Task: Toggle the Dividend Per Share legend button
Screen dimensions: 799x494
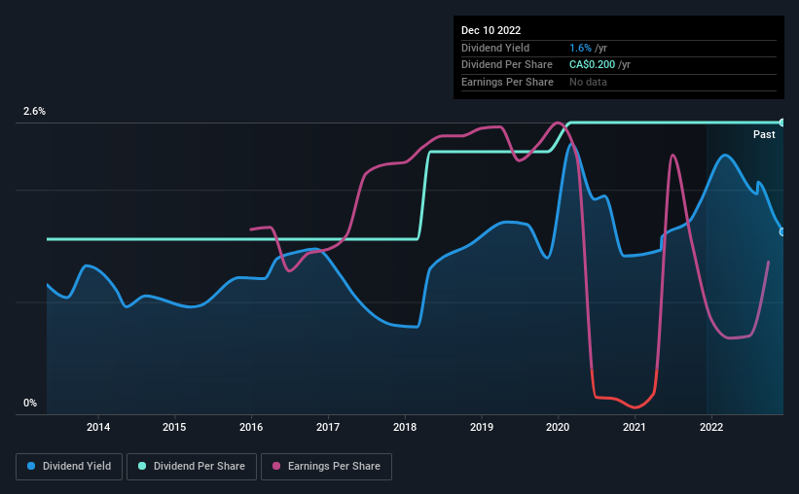Action: point(192,467)
